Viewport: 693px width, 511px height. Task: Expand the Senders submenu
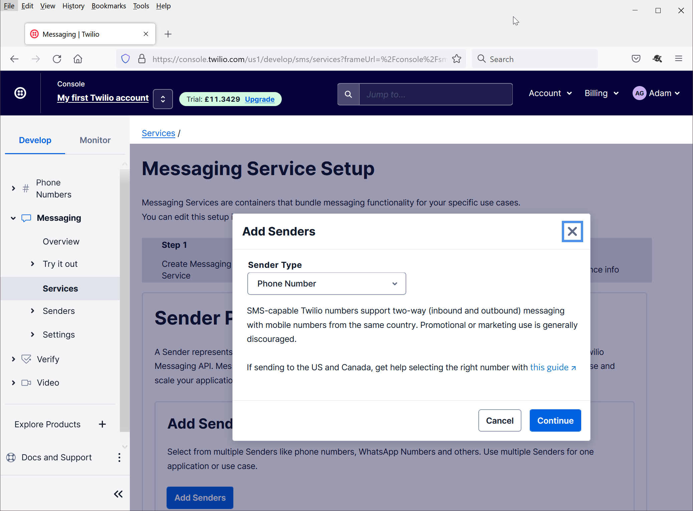[32, 311]
